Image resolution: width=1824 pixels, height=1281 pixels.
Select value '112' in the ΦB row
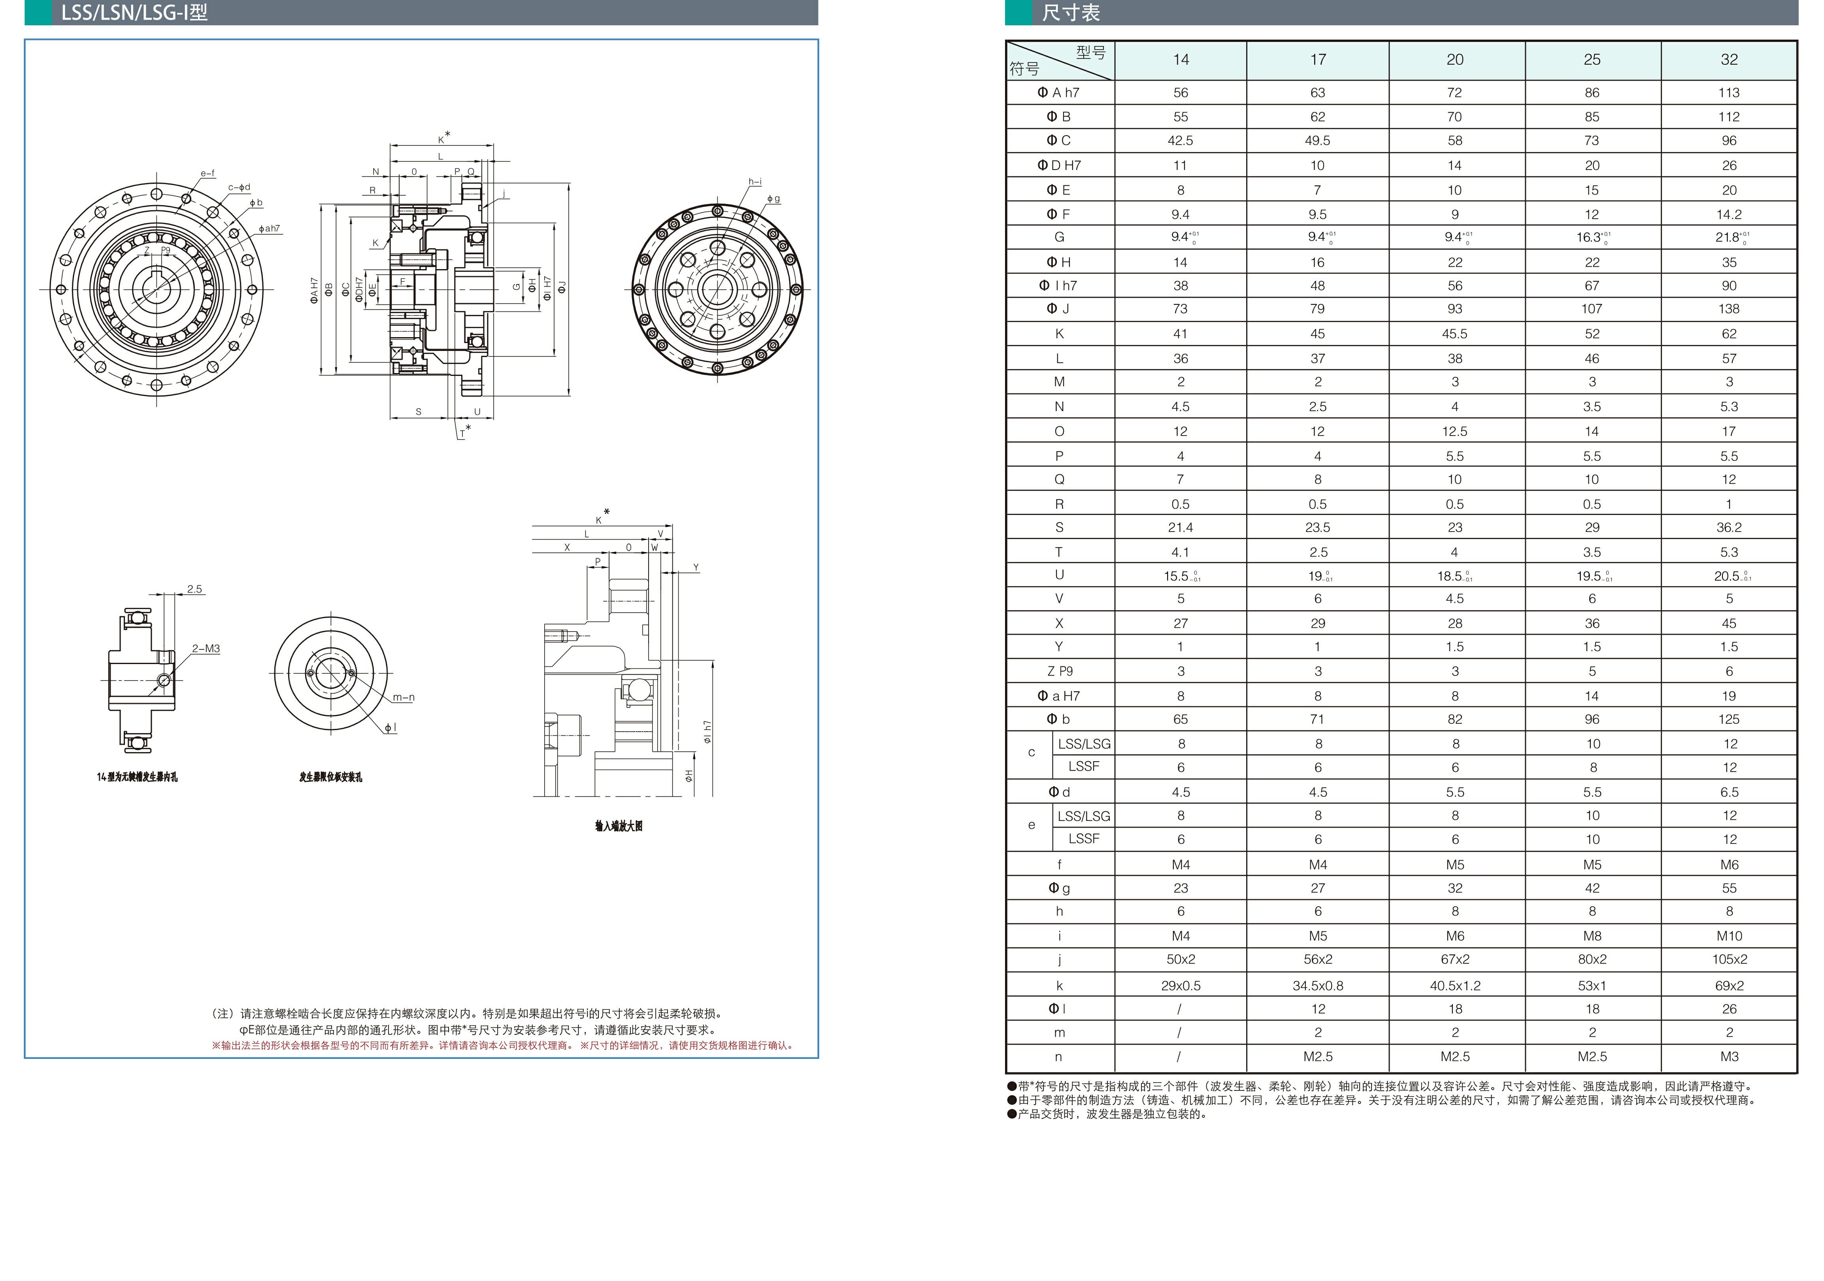[1729, 117]
